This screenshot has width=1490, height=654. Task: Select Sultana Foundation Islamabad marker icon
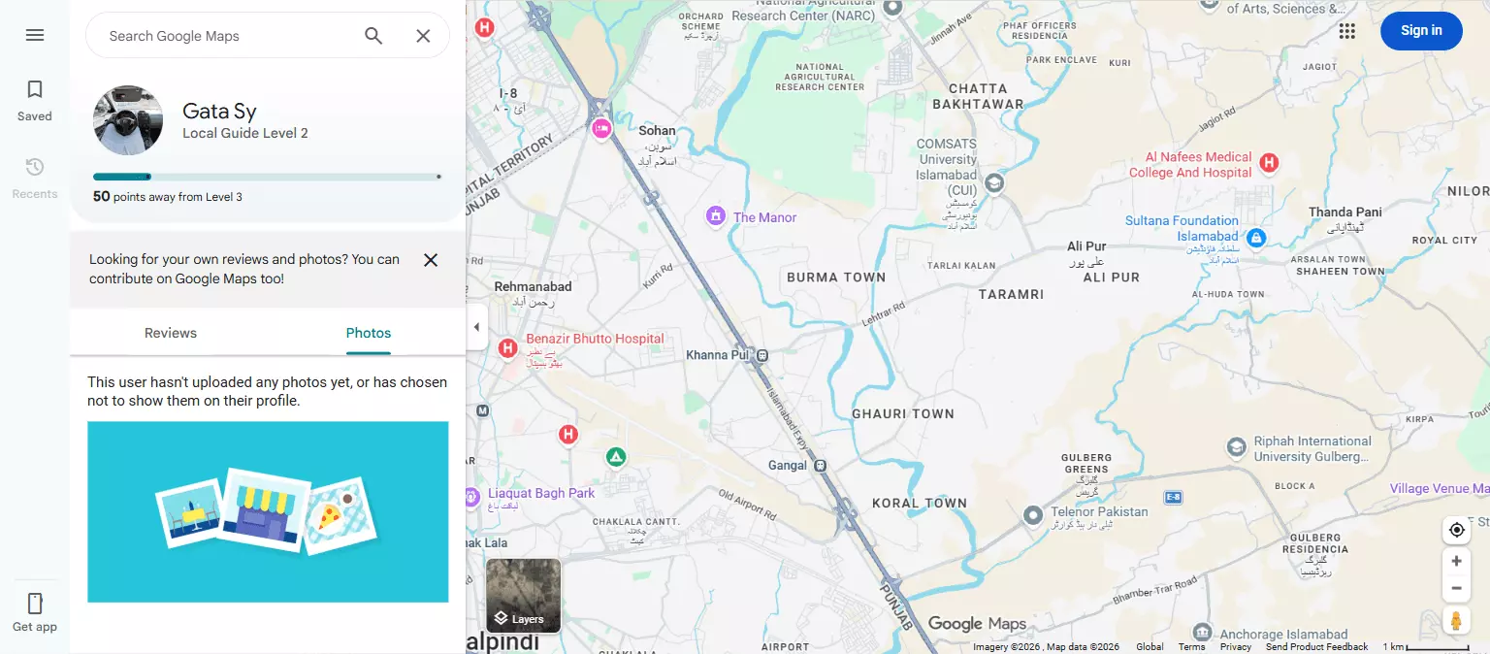(x=1256, y=237)
